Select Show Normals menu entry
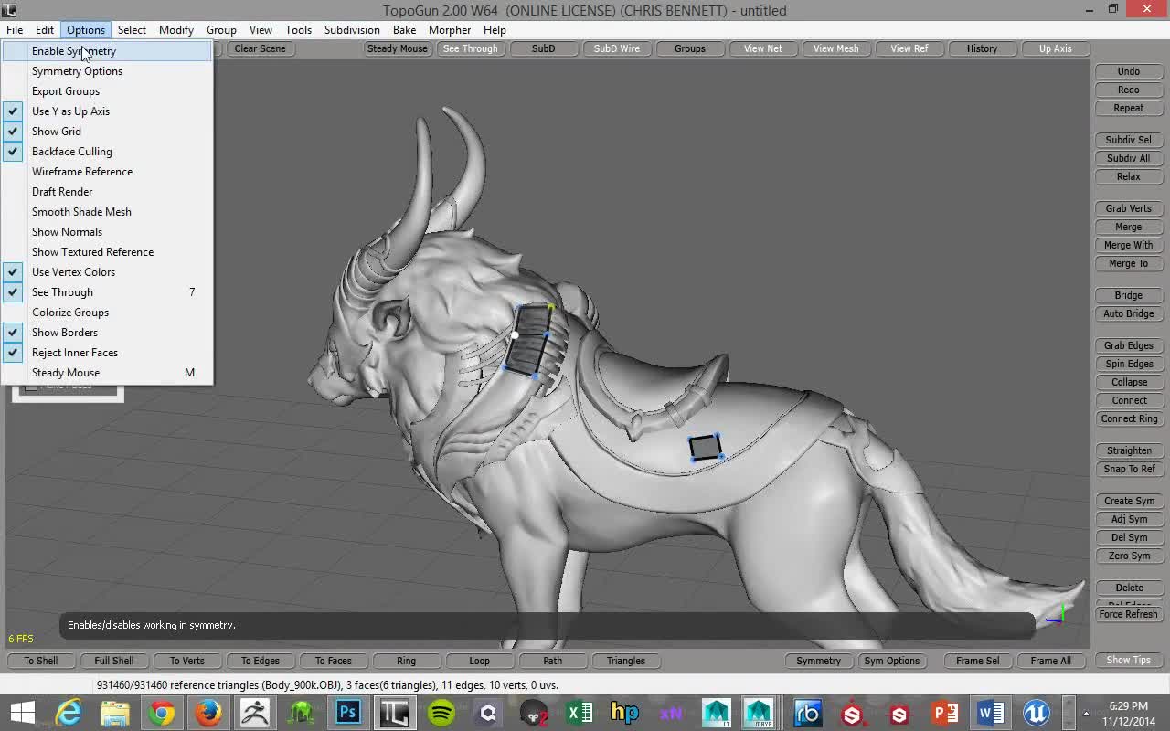This screenshot has width=1170, height=731. tap(108, 232)
